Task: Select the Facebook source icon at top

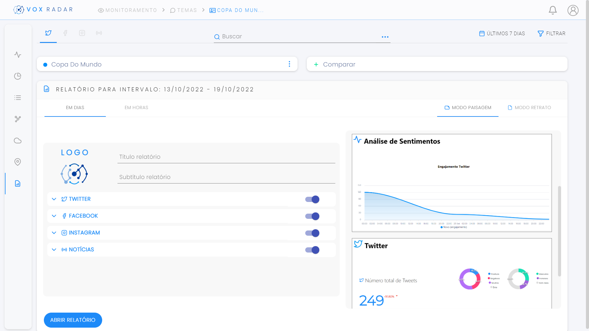Action: [65, 33]
